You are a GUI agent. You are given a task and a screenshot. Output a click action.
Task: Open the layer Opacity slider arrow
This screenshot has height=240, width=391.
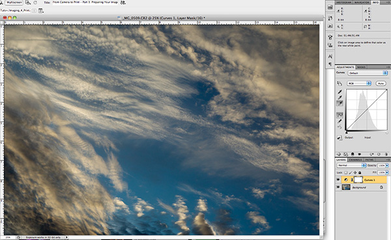(387, 166)
